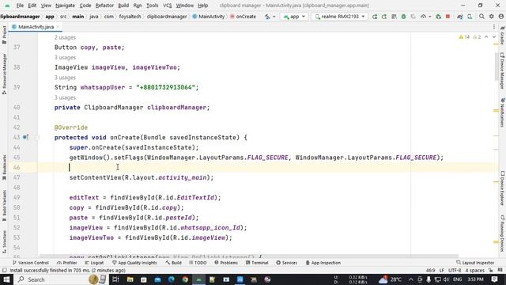Click the 46:9 caret position status entry
This screenshot has height=285, width=506.
(430, 271)
